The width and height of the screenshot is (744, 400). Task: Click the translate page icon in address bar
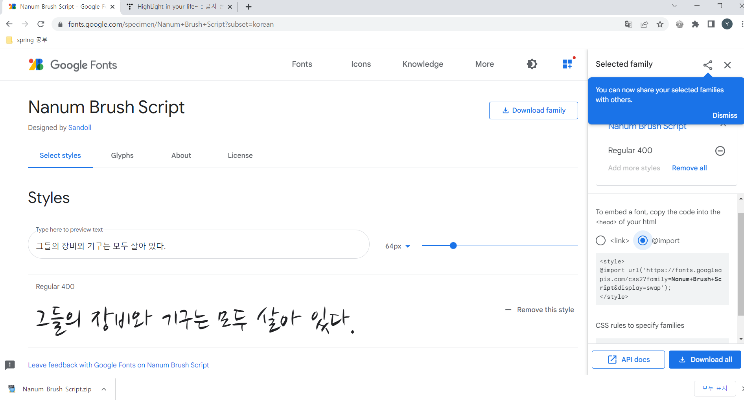click(x=628, y=24)
